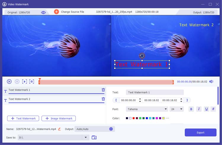This screenshot has height=145, width=222.
Task: Open the Tahoma font dropdown
Action: coord(147,109)
